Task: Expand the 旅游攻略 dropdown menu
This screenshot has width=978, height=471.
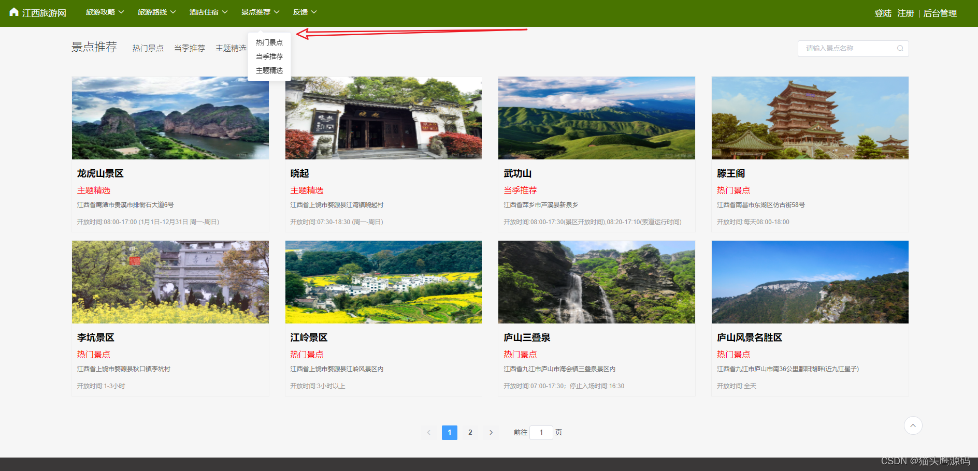Action: [105, 12]
